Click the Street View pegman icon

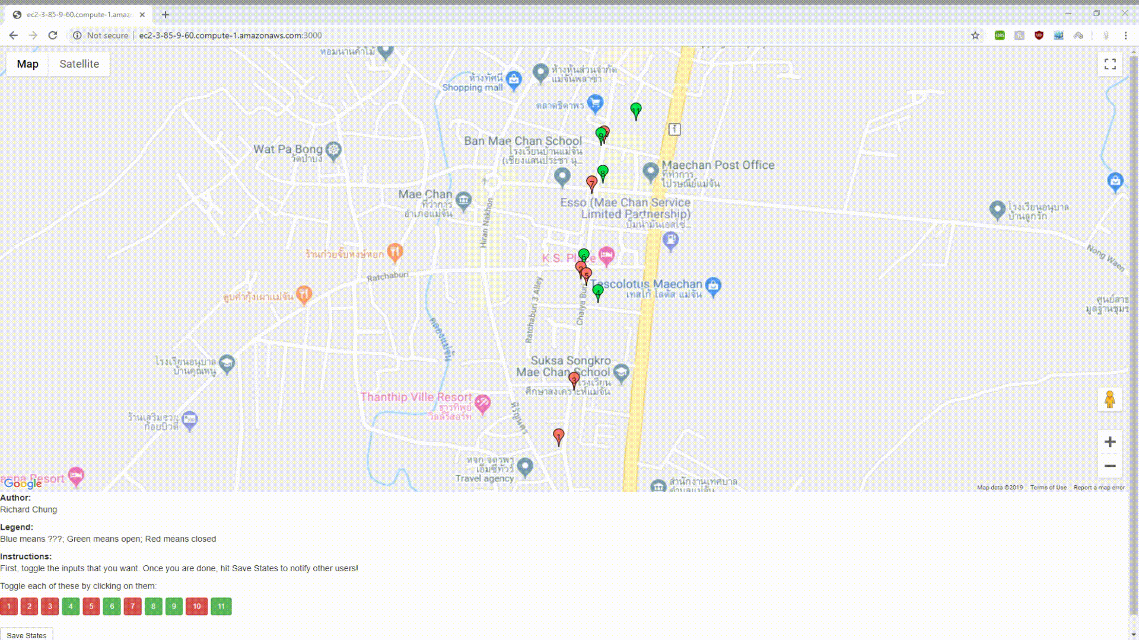point(1110,400)
